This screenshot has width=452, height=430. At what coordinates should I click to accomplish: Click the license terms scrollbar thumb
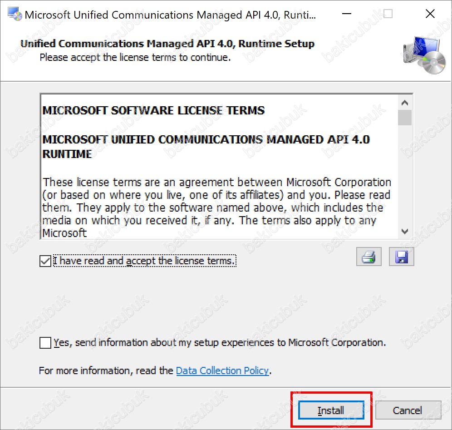[405, 118]
